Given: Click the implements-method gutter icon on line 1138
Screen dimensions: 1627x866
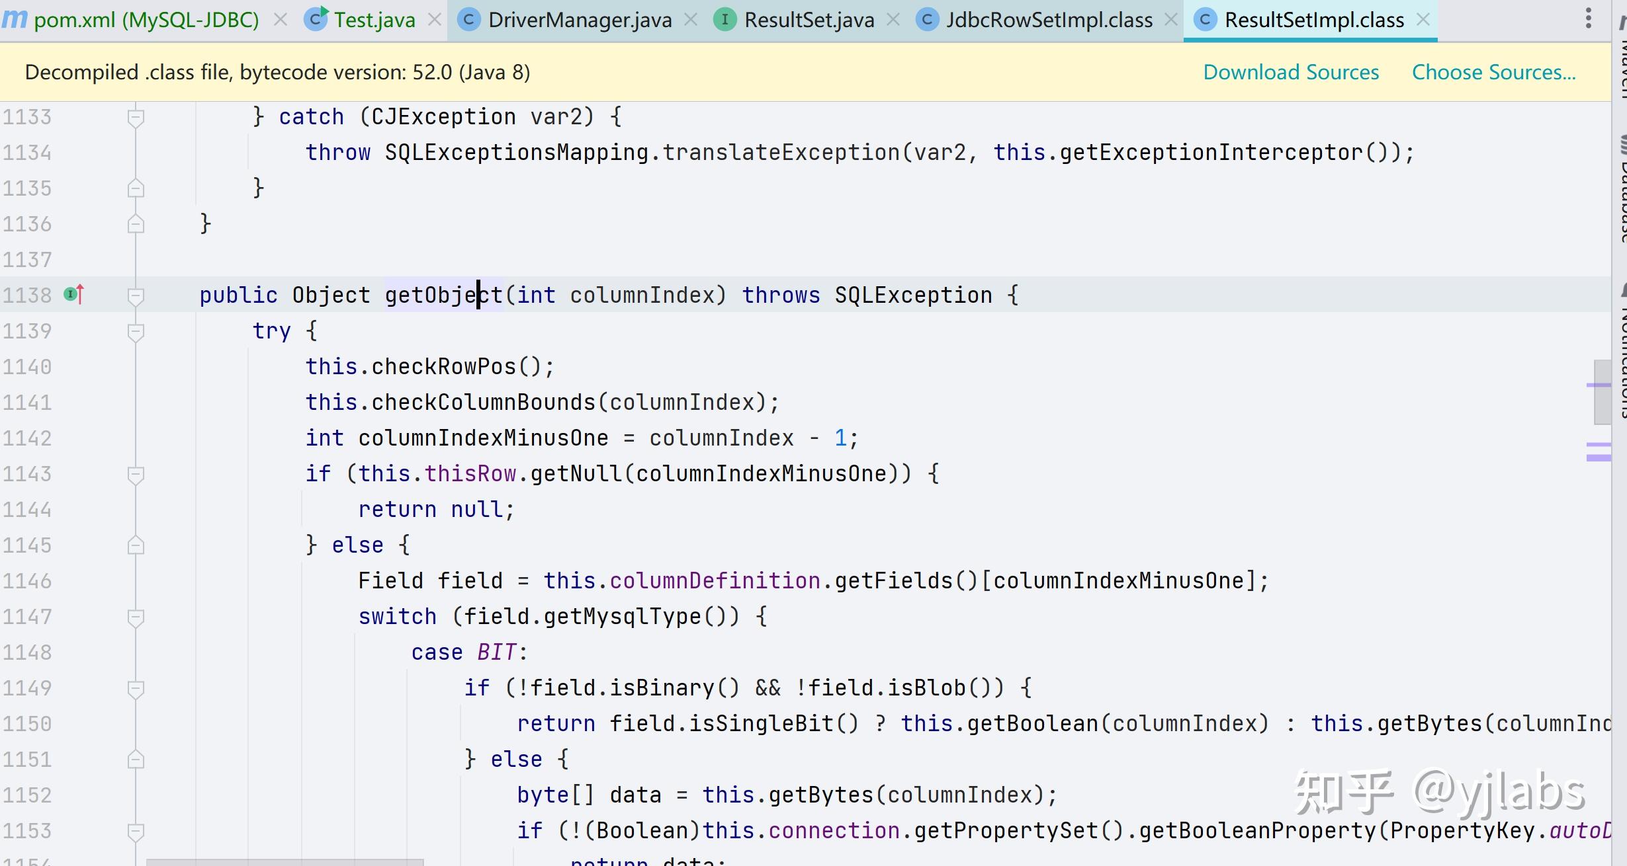Looking at the screenshot, I should pos(74,294).
